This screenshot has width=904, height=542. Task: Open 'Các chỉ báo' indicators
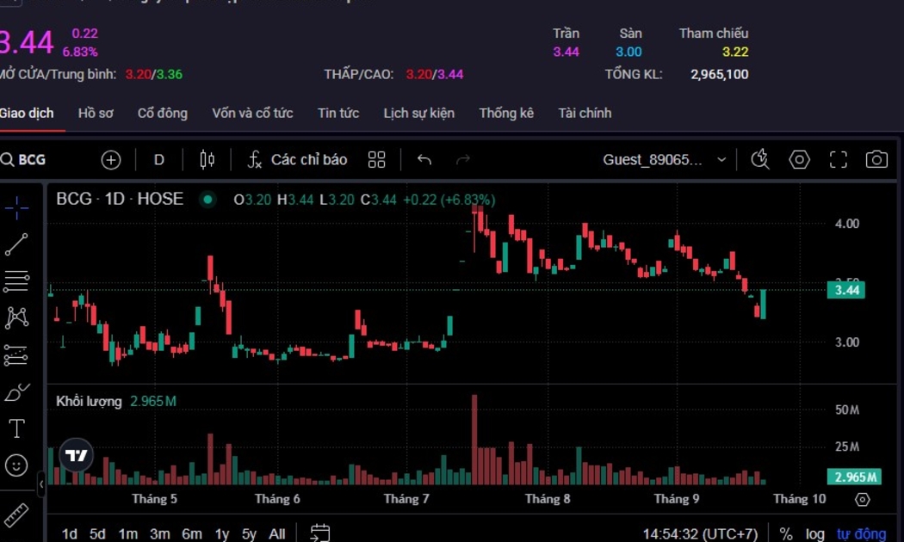pos(297,159)
